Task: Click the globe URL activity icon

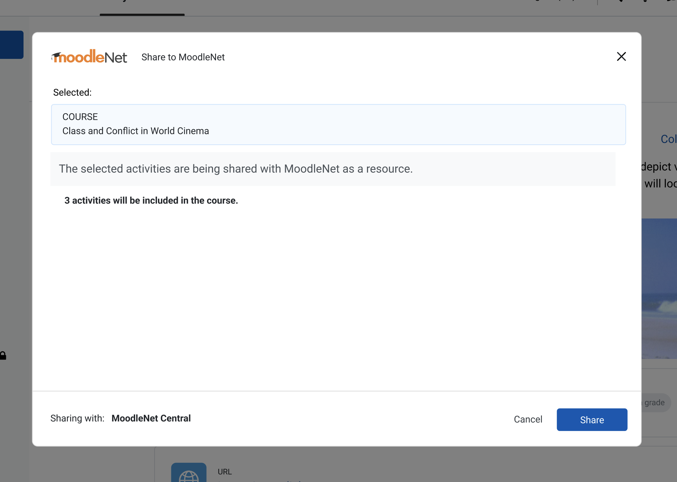Action: point(189,472)
